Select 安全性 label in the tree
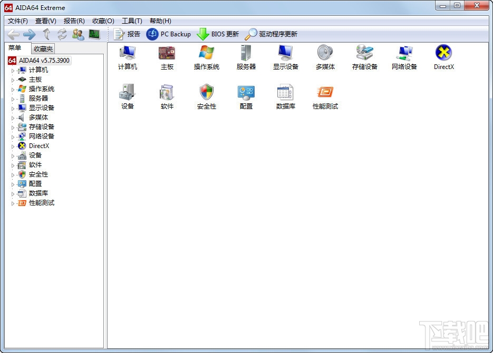The image size is (493, 353). [x=38, y=174]
